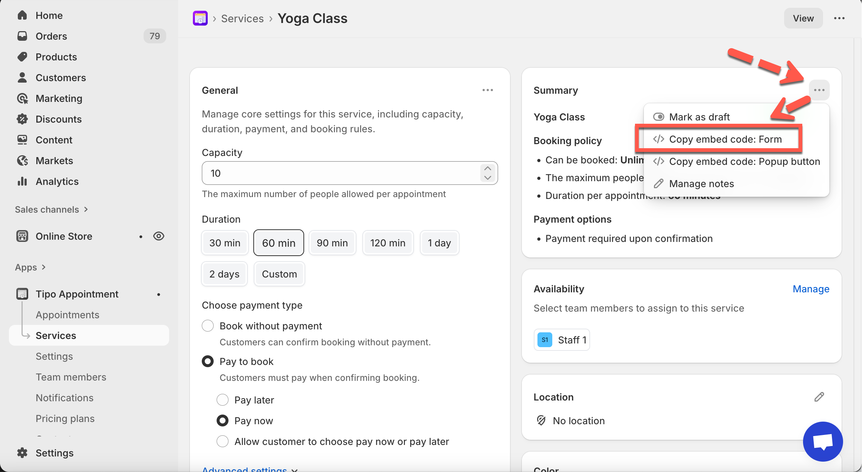Screen dimensions: 862x472
Task: Open the chat support bubble
Action: (823, 441)
